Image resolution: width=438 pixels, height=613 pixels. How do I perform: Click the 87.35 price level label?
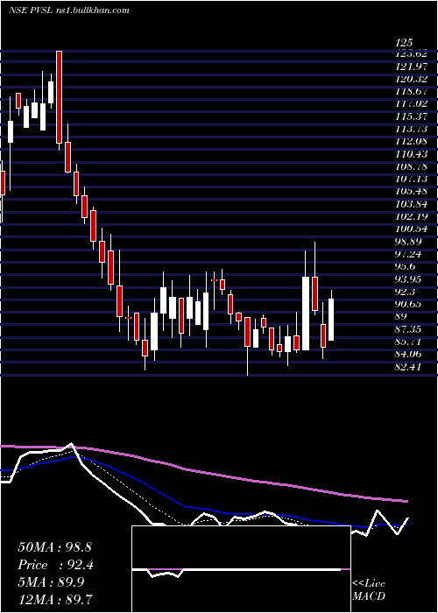point(409,329)
